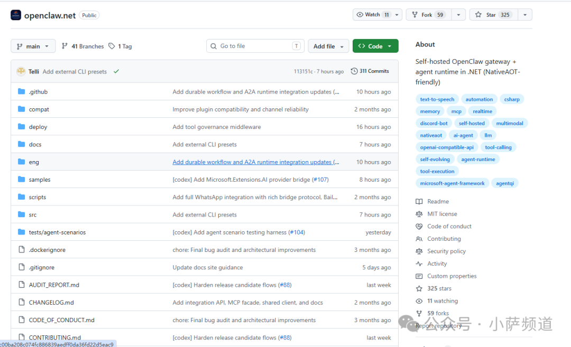Open the src folder
This screenshot has height=347, width=571.
pos(33,214)
